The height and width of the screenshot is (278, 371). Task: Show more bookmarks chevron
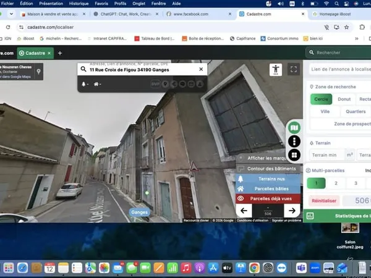coord(357,38)
